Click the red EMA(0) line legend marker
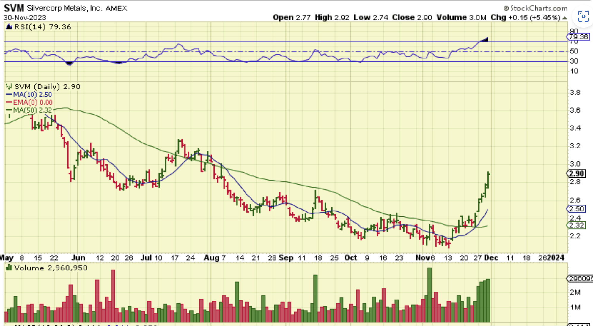The height and width of the screenshot is (326, 593). pyautogui.click(x=9, y=102)
